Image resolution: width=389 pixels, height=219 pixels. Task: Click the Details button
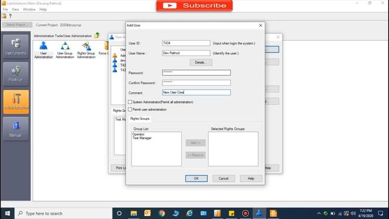201,62
